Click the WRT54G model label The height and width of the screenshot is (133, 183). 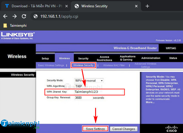(x=171, y=48)
